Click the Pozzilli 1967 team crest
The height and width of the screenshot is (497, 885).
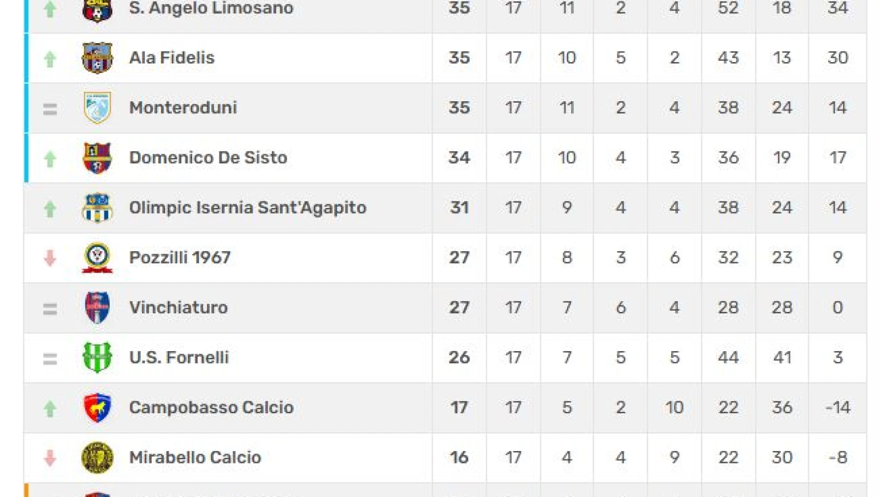pyautogui.click(x=97, y=258)
